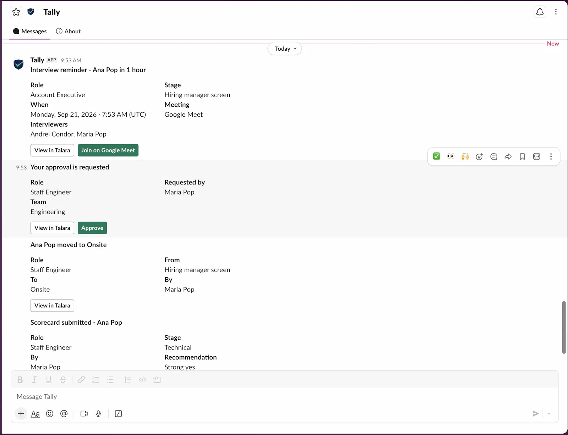This screenshot has height=435, width=568.
Task: Open add reaction emoji picker
Action: tap(479, 156)
